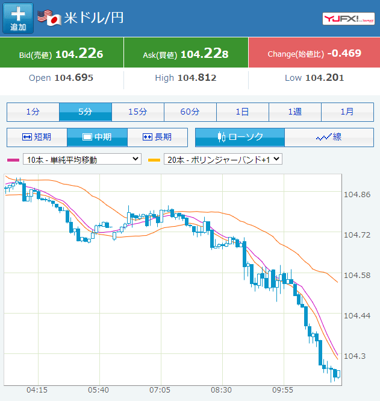The image size is (380, 401).
Task: Set chart range to 長期
Action: 157,137
